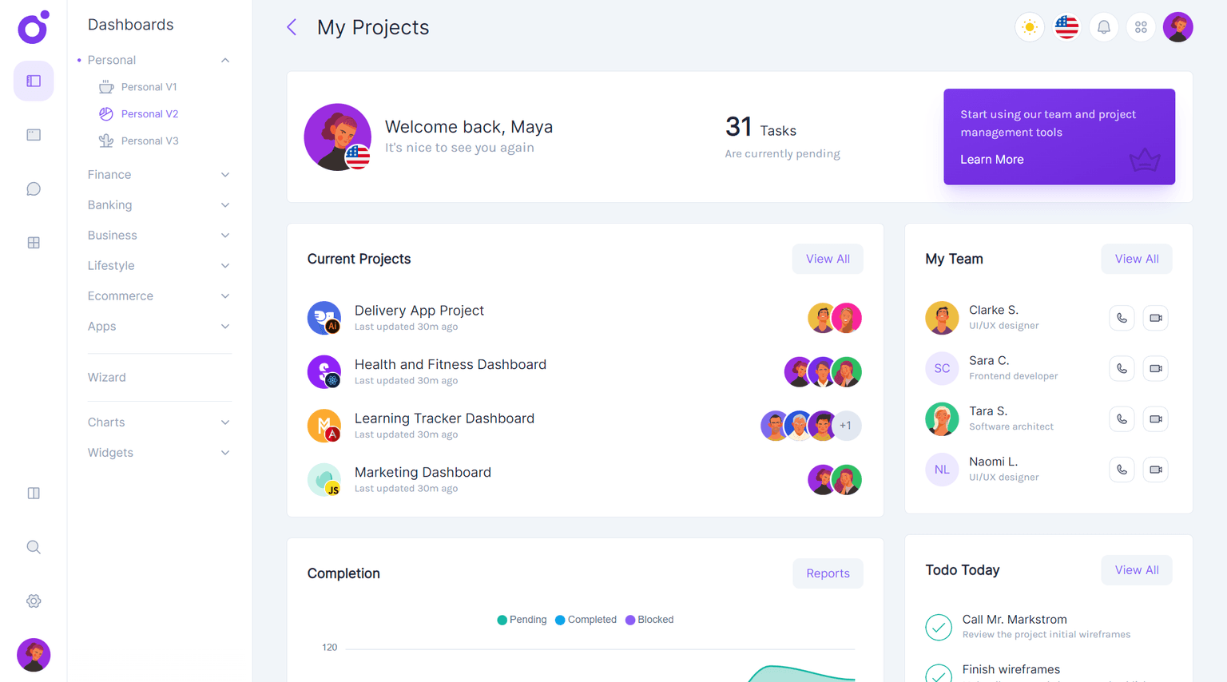View All current projects

(828, 258)
